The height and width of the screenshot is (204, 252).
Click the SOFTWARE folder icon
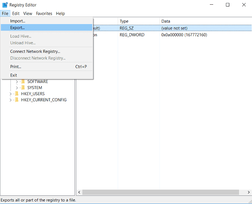click(23, 82)
